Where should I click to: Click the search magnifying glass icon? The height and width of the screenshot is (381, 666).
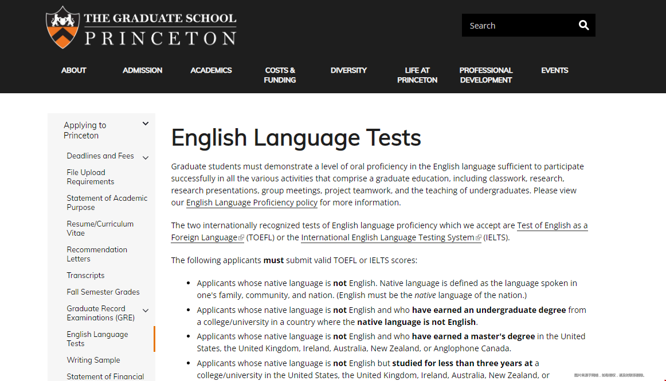click(583, 25)
